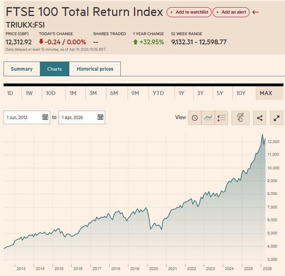285x276 pixels.
Task: Edit the start date field 1 Jun, 2012
Action: (27, 117)
